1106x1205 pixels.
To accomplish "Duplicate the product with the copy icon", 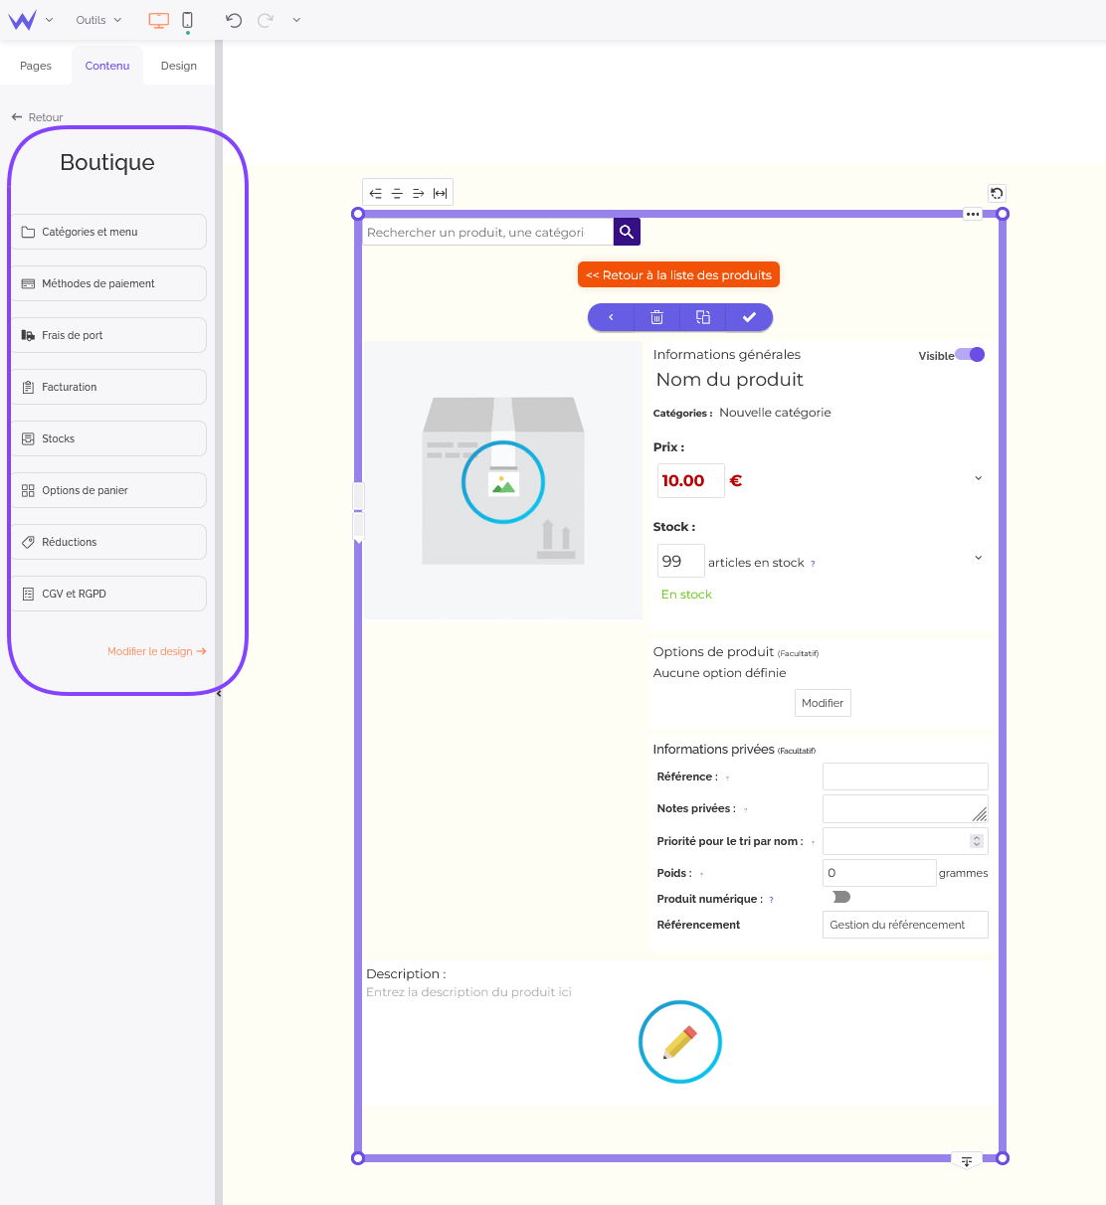I will 703,317.
